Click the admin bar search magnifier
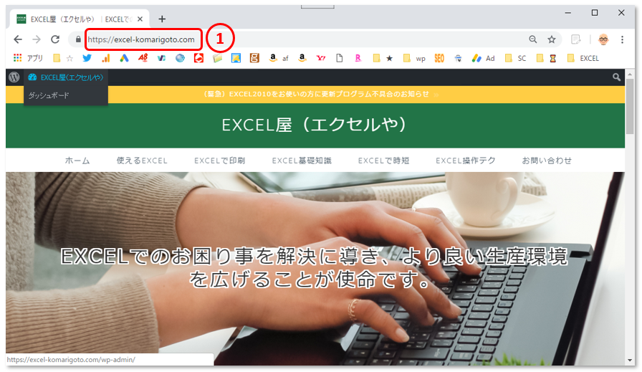Viewport: 642px width, 372px height. (617, 77)
